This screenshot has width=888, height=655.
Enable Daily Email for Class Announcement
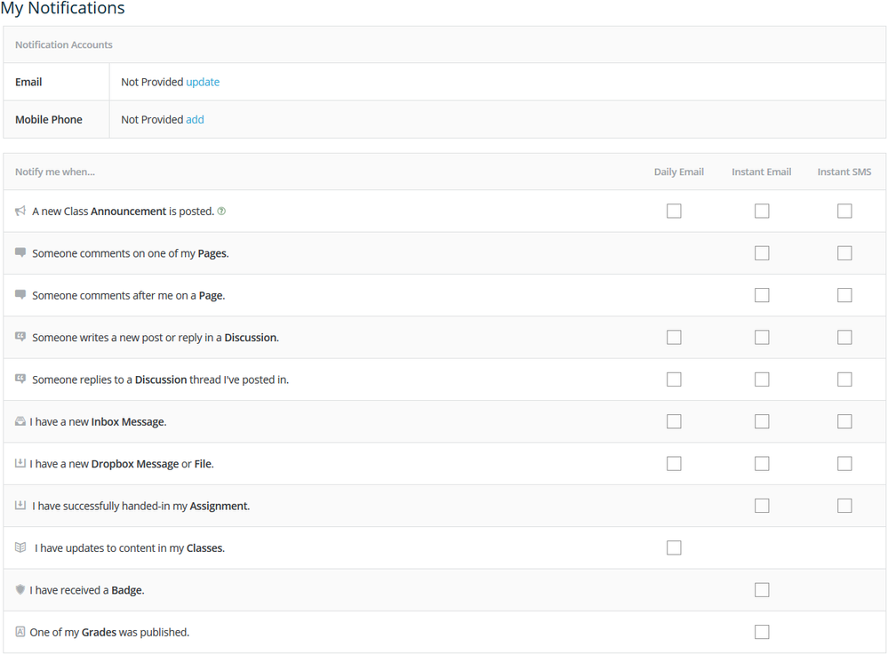pos(674,212)
